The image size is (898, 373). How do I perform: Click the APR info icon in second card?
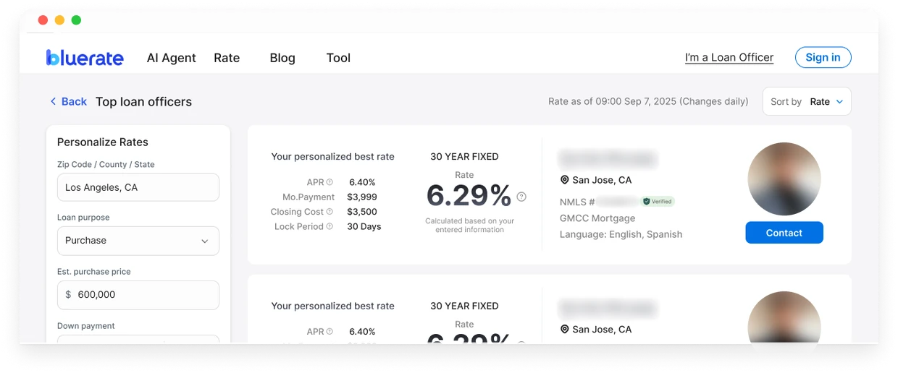330,332
